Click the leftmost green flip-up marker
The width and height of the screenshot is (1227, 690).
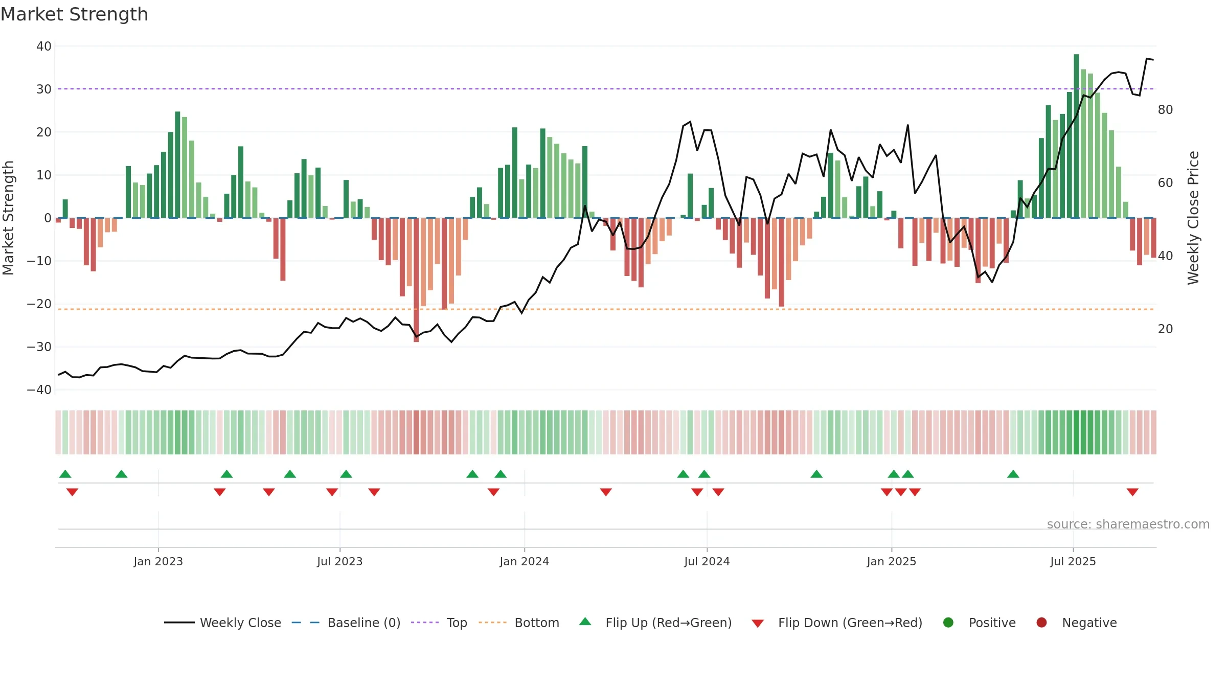(x=65, y=474)
